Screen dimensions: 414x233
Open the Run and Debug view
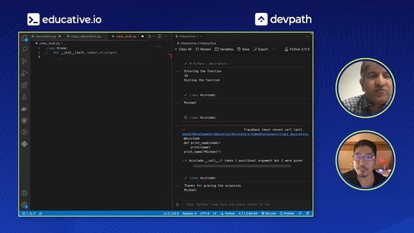[25, 73]
